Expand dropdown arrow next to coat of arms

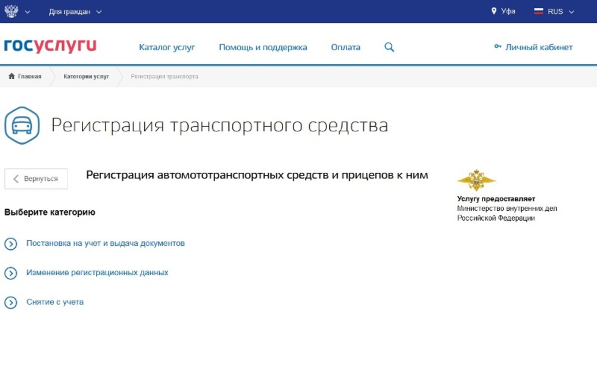point(27,12)
